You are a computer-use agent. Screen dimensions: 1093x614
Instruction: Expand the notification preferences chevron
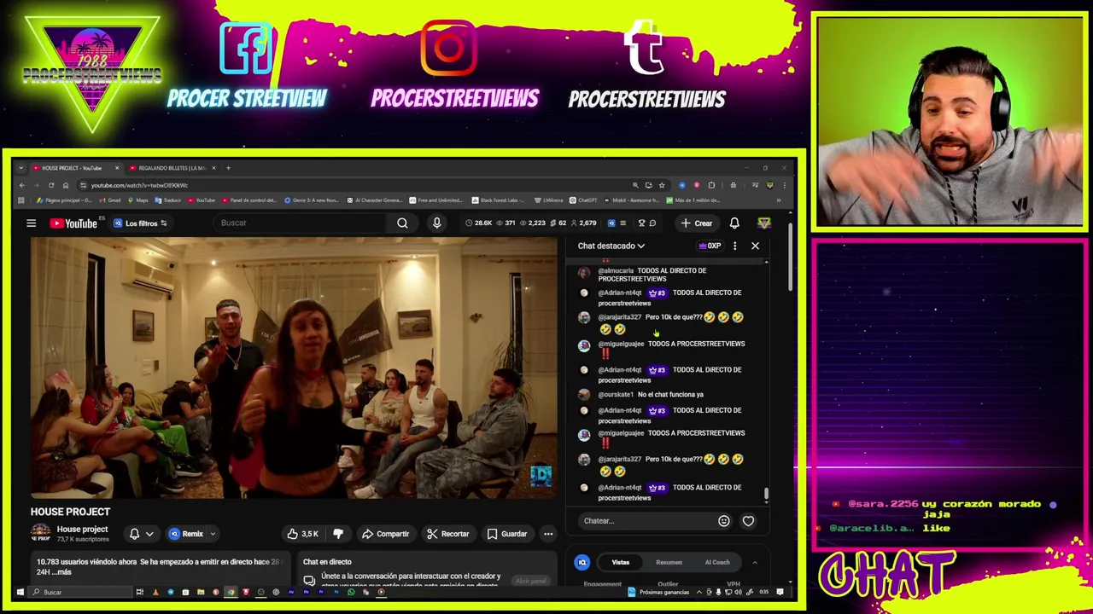(x=149, y=534)
